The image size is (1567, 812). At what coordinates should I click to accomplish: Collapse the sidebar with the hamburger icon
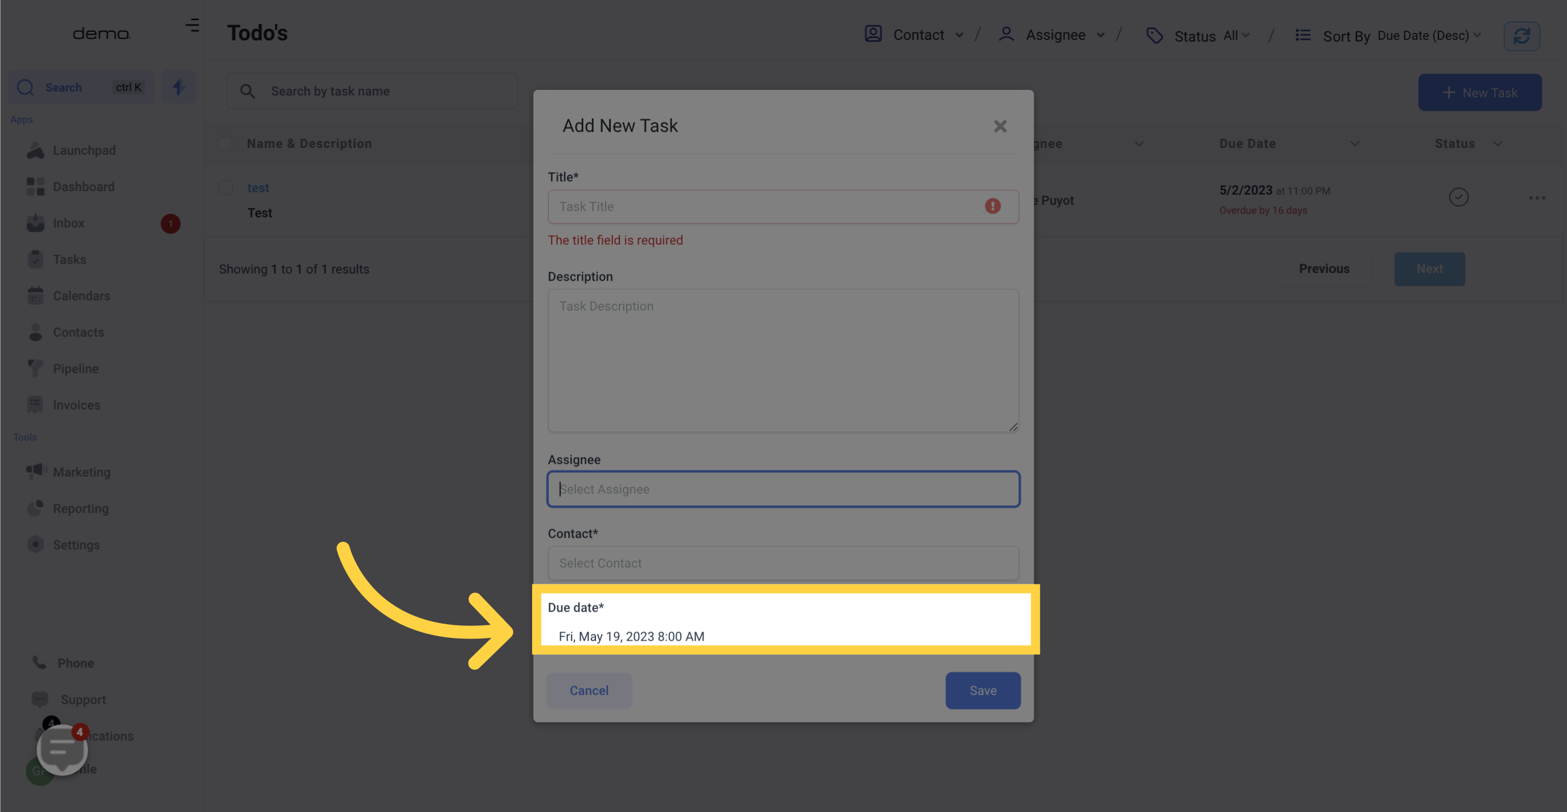(192, 25)
